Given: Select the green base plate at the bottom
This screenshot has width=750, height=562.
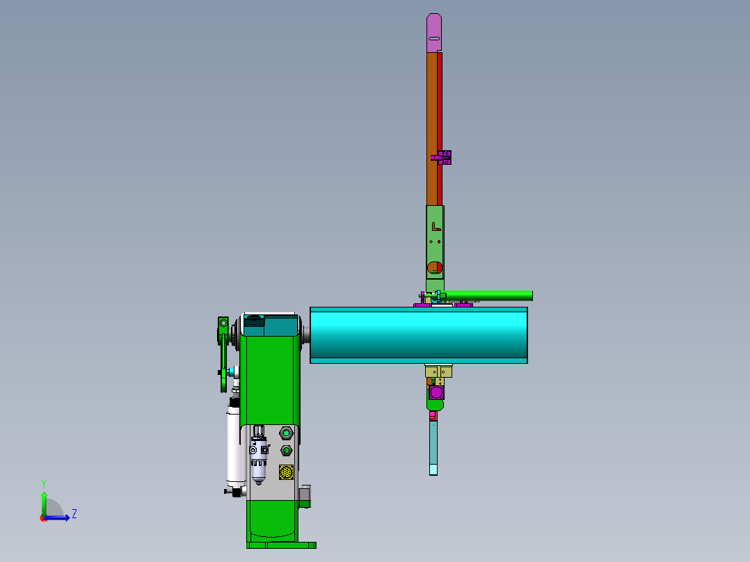Looking at the screenshot, I should click(x=281, y=545).
